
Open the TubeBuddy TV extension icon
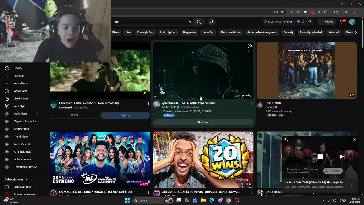(x=291, y=12)
